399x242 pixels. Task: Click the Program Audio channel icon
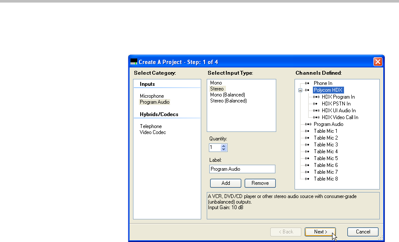(x=307, y=124)
